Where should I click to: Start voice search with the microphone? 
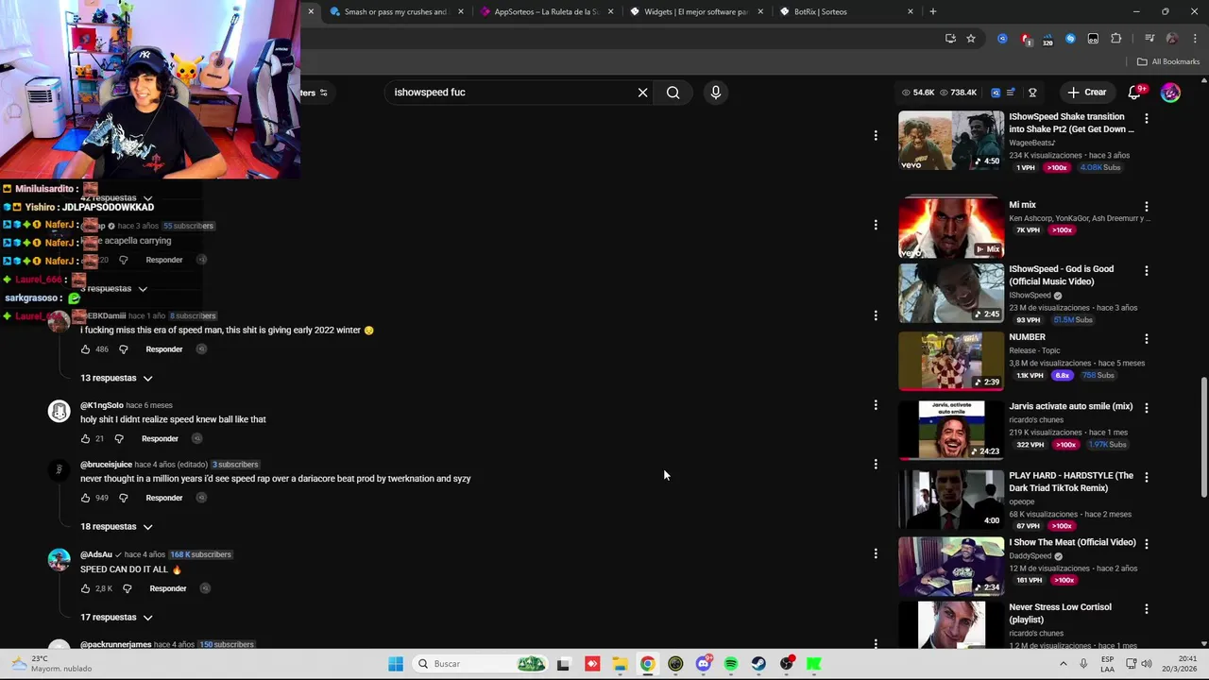pos(715,93)
